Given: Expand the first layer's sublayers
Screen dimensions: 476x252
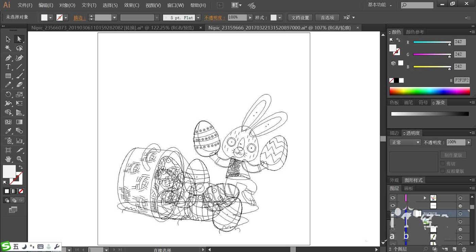Looking at the screenshot, I should 425,198.
